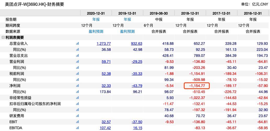Collapse the 利润表摘要 section
This screenshot has height=131, width=270.
(3, 37)
